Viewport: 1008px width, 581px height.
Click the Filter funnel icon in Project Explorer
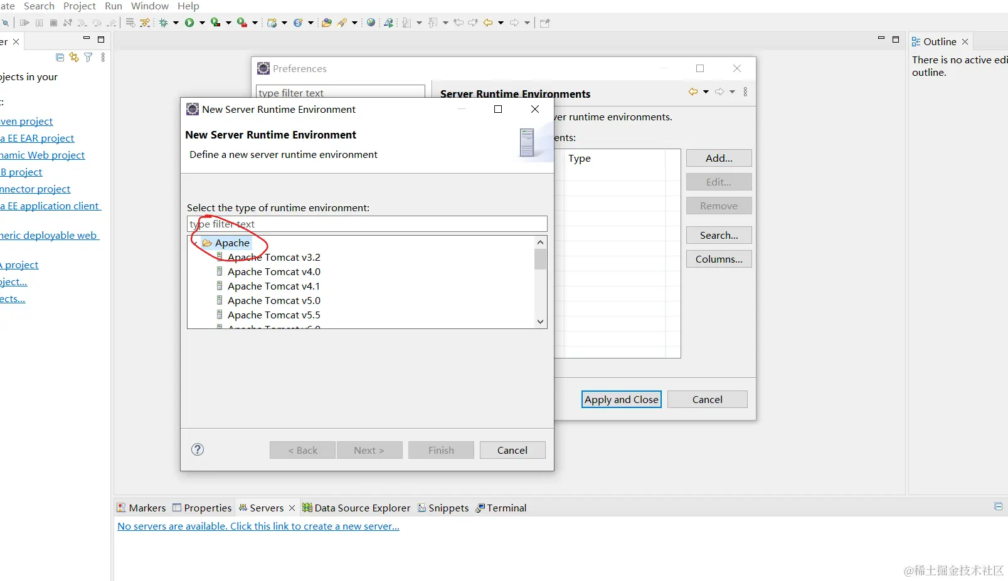coord(88,57)
